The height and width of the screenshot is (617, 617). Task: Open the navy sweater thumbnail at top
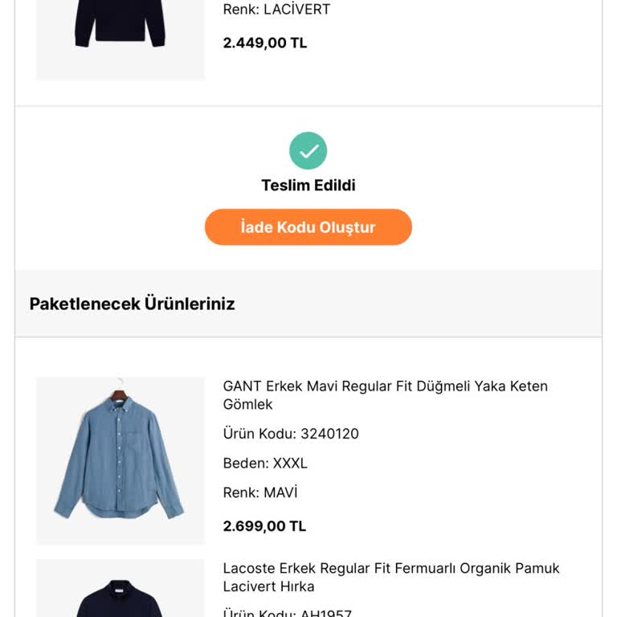[121, 39]
